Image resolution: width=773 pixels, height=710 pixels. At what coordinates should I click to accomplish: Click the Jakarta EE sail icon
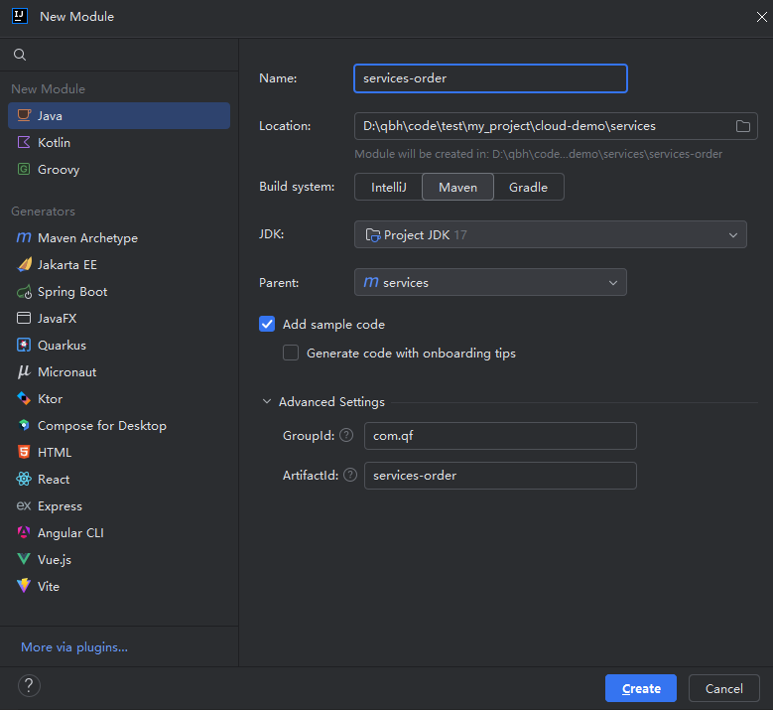(24, 264)
